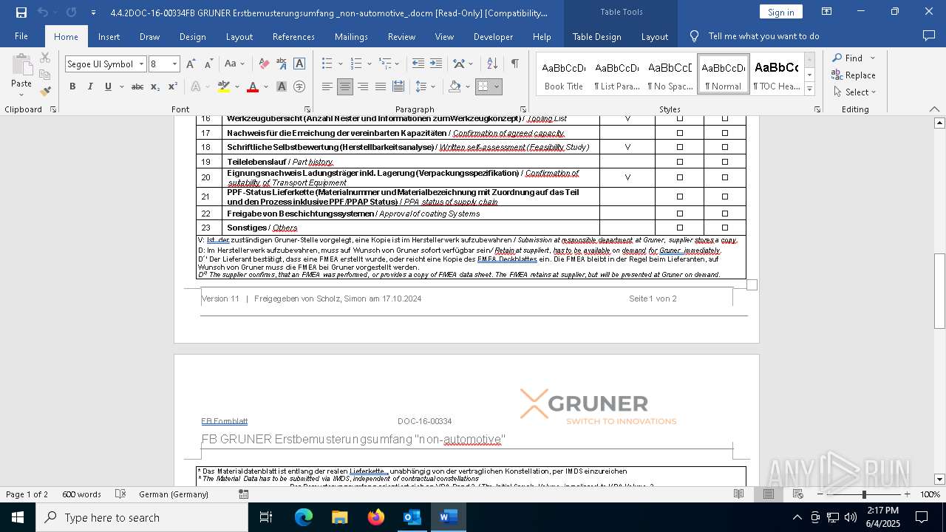Switch to Web Layout view icon
This screenshot has width=946, height=532.
[x=797, y=494]
